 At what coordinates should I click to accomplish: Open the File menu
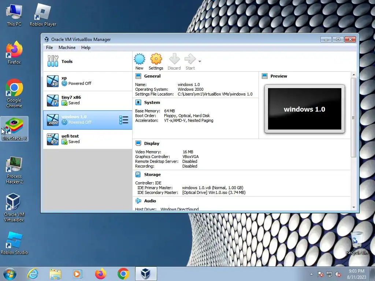point(49,47)
